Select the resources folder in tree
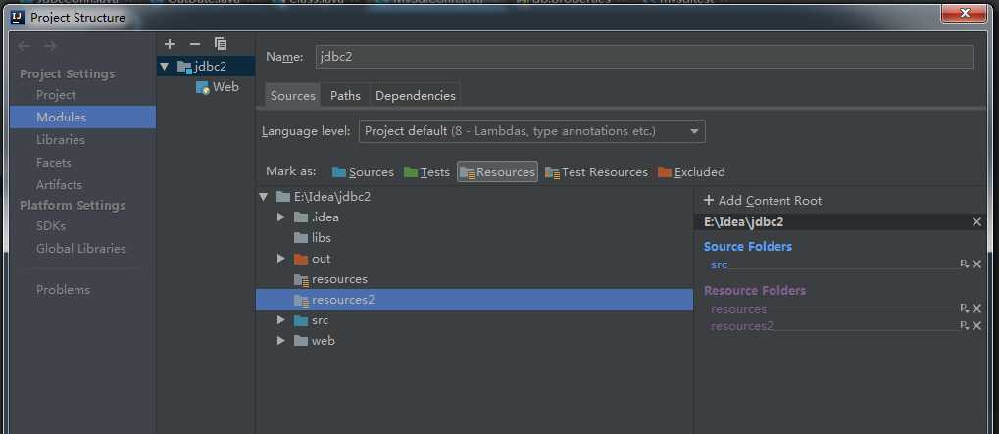This screenshot has width=999, height=434. tap(339, 279)
